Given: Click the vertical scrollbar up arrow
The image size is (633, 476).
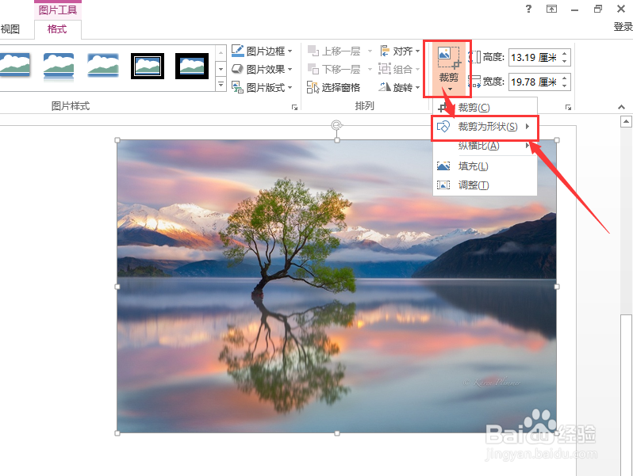Looking at the screenshot, I should [x=626, y=121].
